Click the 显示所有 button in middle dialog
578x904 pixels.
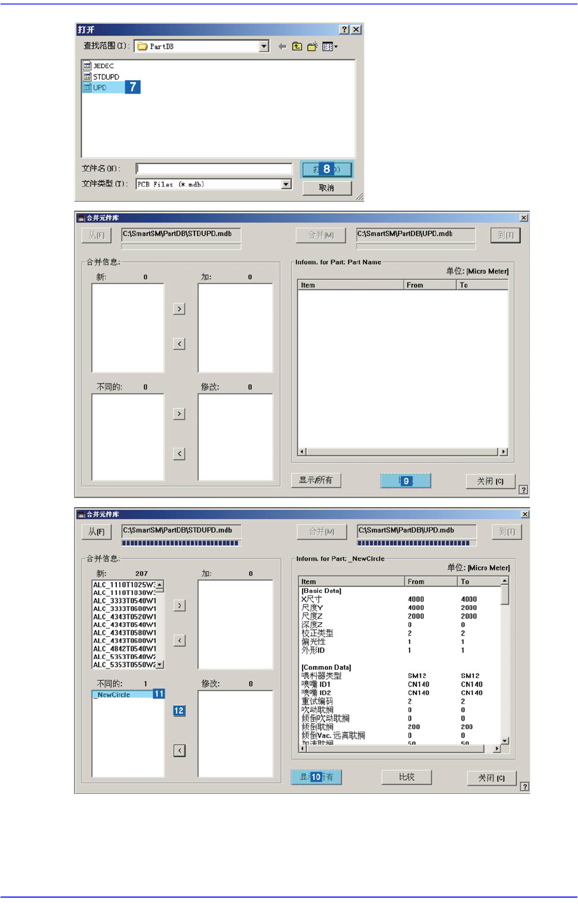[316, 480]
